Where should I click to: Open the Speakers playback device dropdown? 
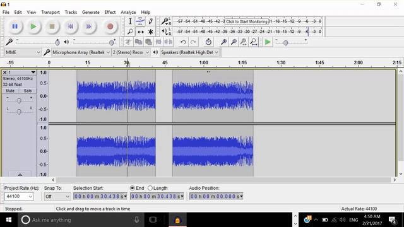tap(189, 52)
